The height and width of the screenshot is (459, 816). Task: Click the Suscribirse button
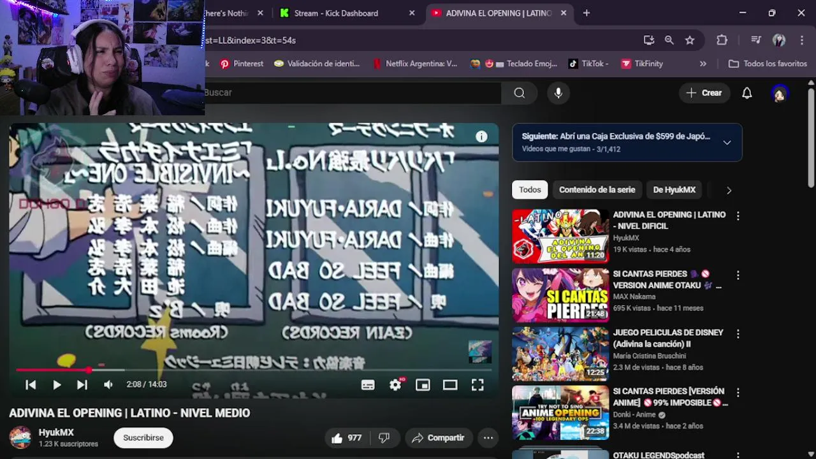[143, 438]
